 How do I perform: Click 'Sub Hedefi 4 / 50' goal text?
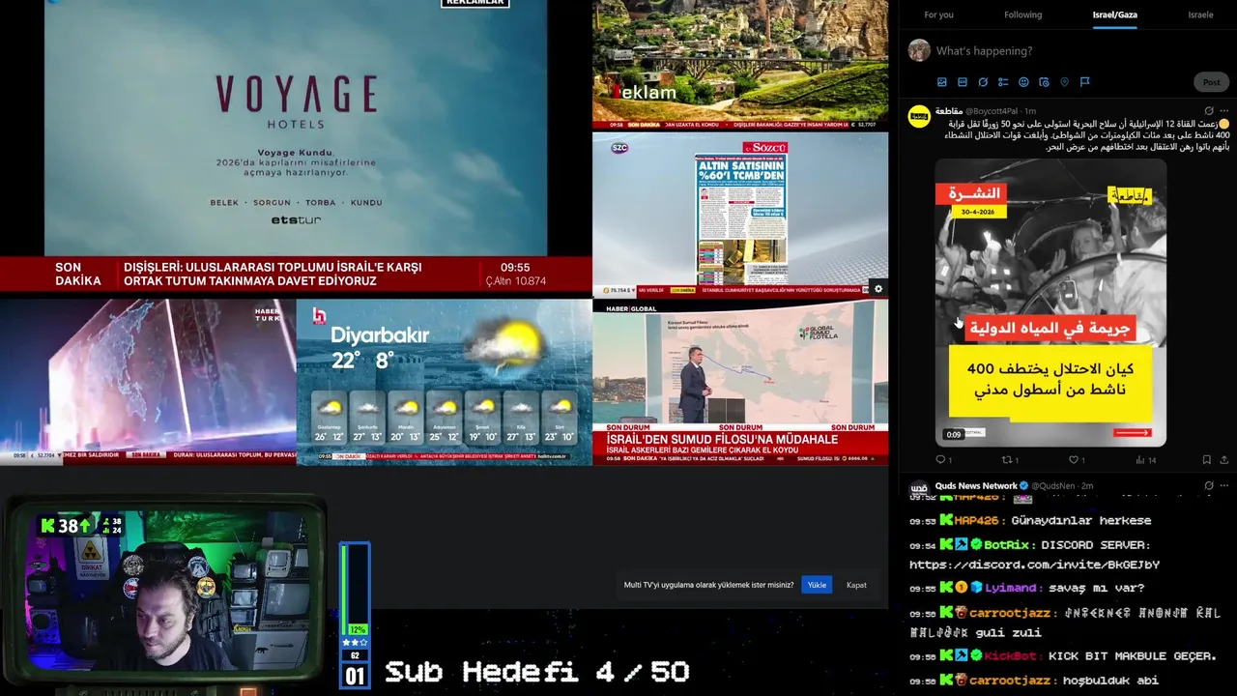tap(536, 672)
